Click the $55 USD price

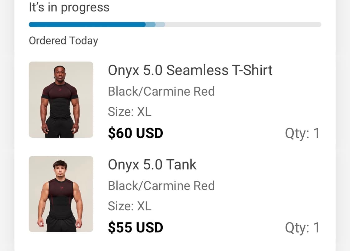click(x=135, y=228)
